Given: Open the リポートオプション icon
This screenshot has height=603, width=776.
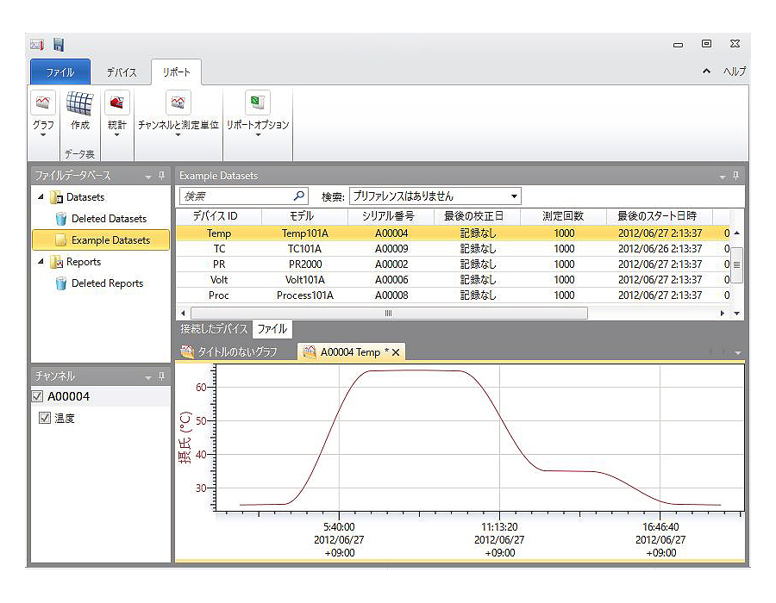Looking at the screenshot, I should click(257, 103).
